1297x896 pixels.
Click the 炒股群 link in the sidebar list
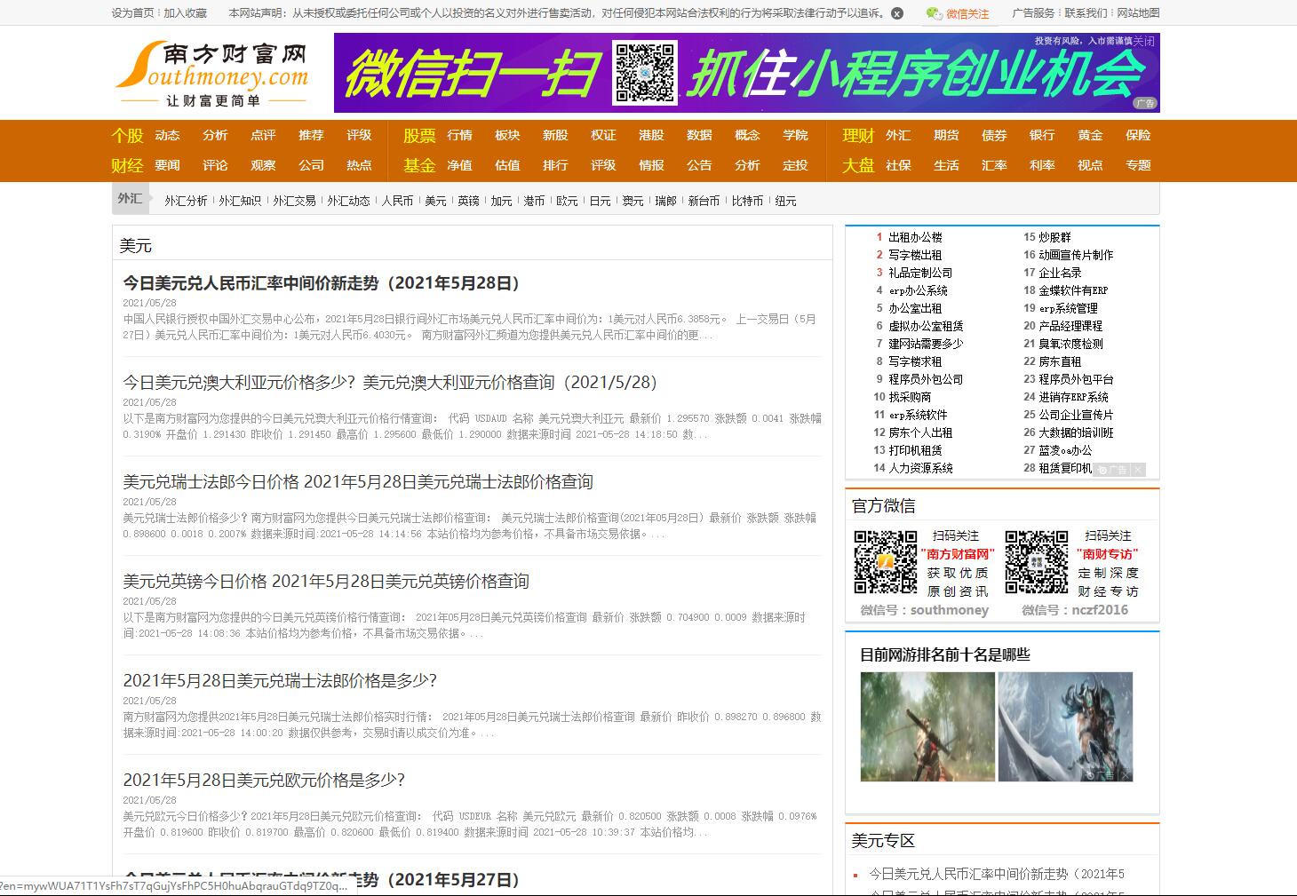1056,236
